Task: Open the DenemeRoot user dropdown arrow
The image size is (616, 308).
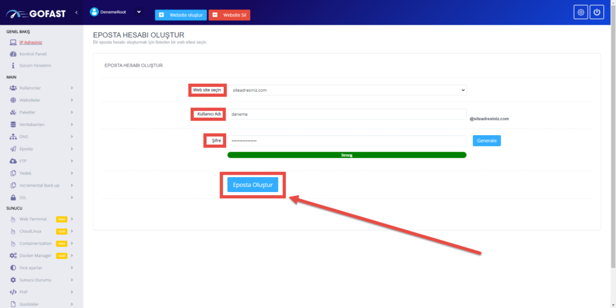Action: [139, 11]
